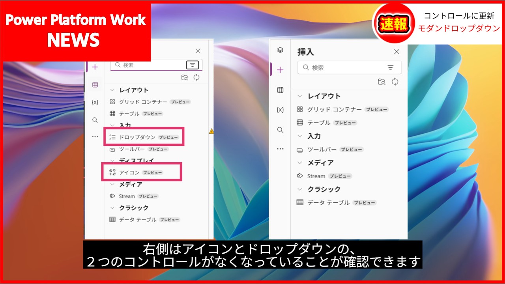Open the Variables {x} icon in the right panel sidebar

(280, 110)
